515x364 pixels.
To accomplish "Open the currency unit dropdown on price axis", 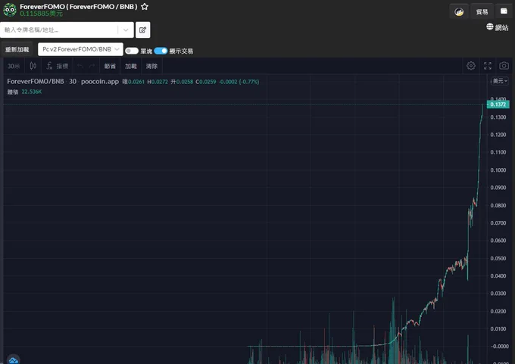I will point(500,81).
